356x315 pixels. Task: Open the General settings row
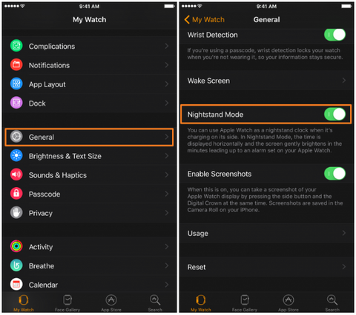click(89, 137)
